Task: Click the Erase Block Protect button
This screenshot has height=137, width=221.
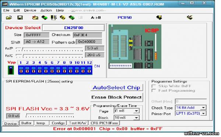Action: (x=116, y=97)
